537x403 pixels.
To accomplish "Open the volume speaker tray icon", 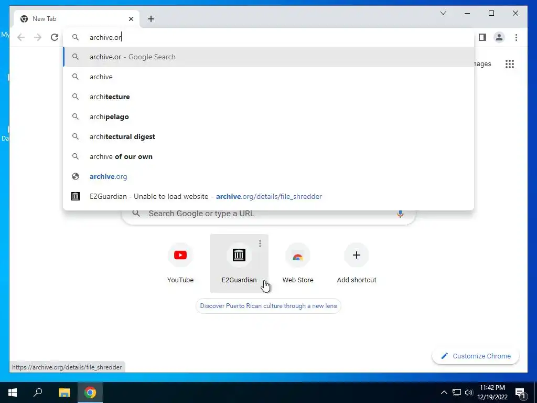I will (x=468, y=393).
